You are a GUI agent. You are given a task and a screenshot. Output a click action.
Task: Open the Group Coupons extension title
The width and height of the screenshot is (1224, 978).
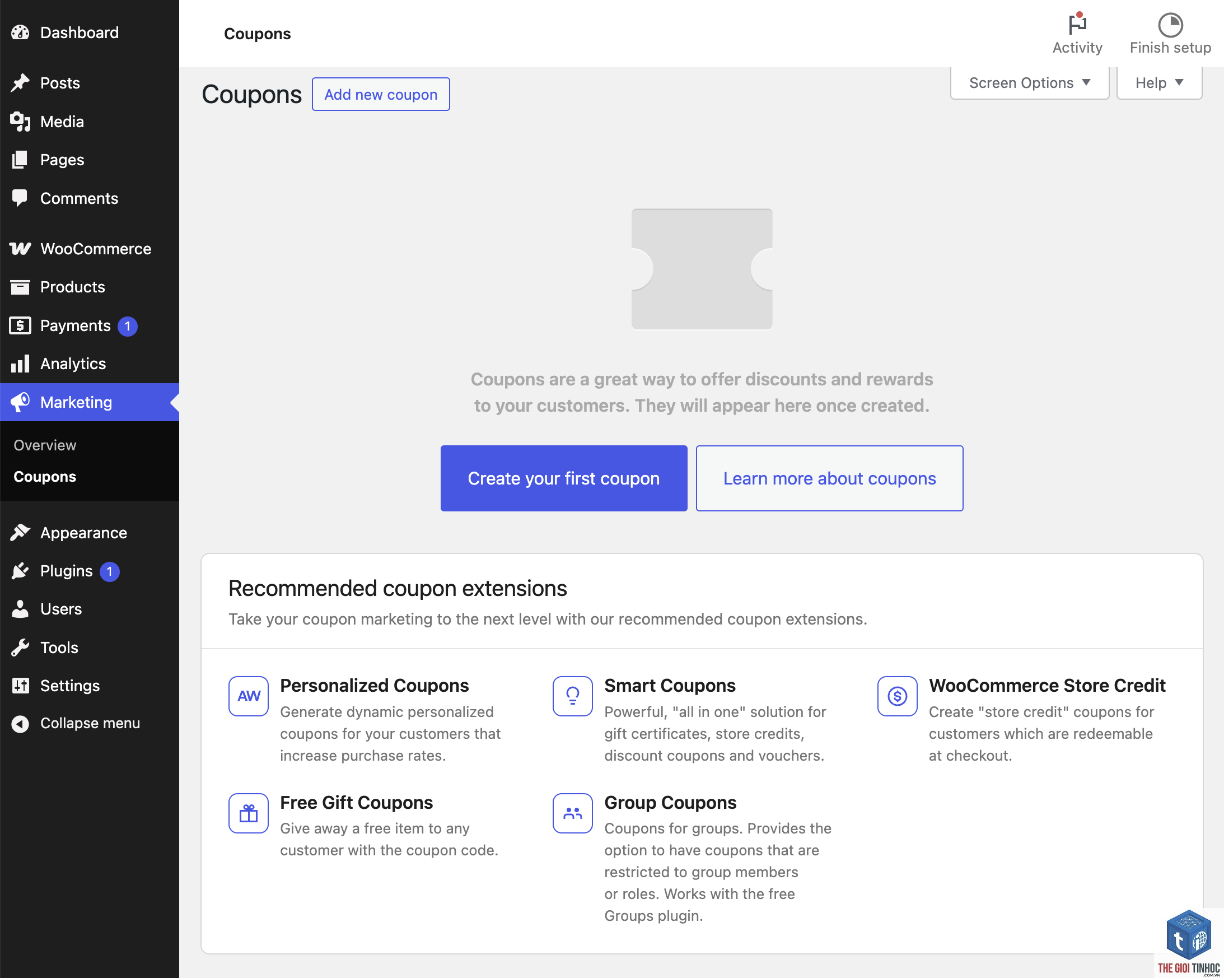[x=670, y=803]
